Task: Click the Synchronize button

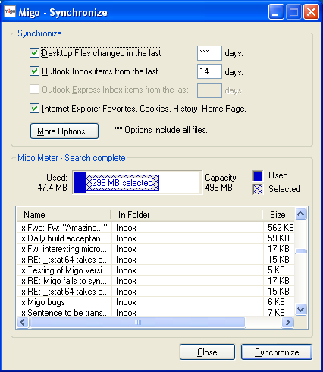Action: (277, 352)
